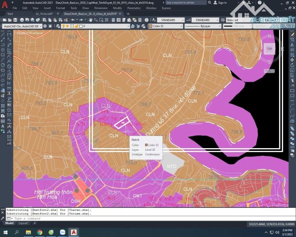296x237 pixels.
Task: Open AutoCAD from the Windows taskbar
Action: click(74, 232)
